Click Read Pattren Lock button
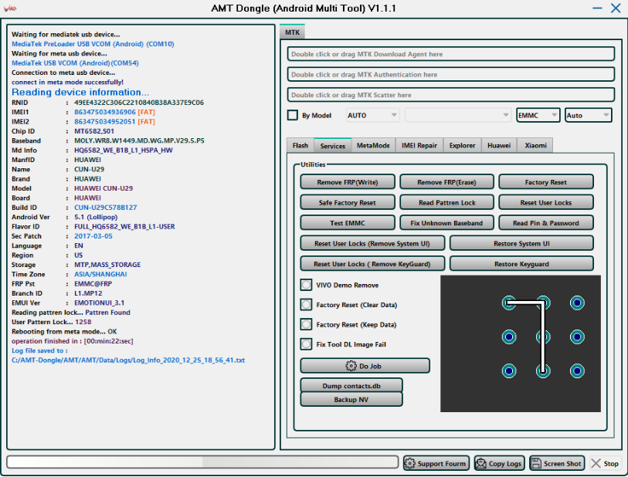The image size is (628, 477). tap(446, 202)
